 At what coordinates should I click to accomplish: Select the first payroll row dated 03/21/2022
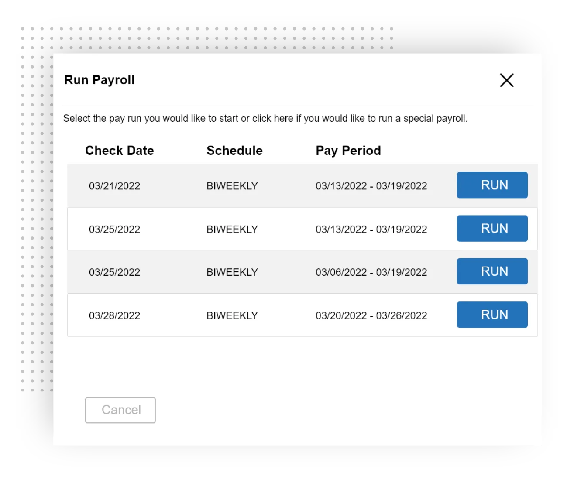point(262,185)
